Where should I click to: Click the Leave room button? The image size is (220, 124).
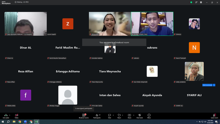coord(214,116)
